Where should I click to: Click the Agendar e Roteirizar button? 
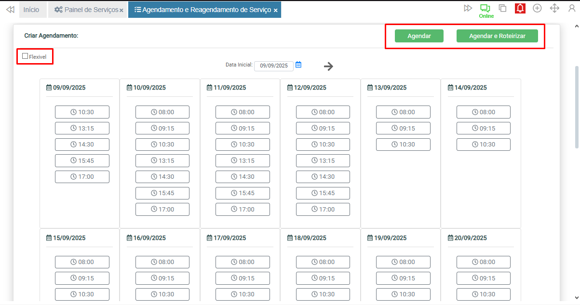click(x=497, y=36)
